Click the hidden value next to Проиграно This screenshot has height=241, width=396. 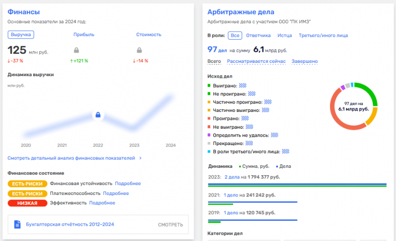tap(244, 118)
